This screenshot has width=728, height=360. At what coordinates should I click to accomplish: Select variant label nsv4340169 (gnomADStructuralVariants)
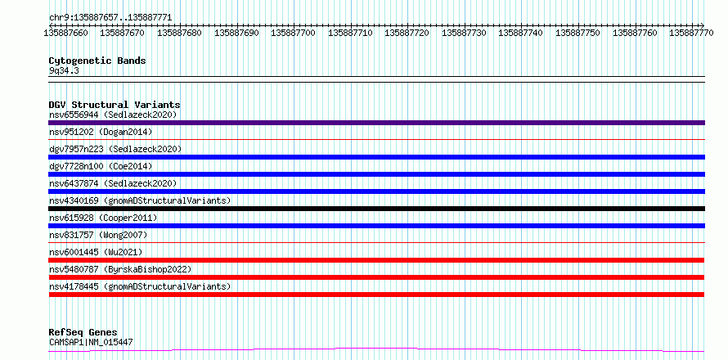point(140,200)
